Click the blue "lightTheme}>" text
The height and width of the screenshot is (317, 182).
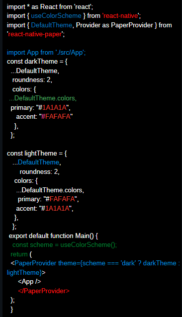tap(26, 272)
